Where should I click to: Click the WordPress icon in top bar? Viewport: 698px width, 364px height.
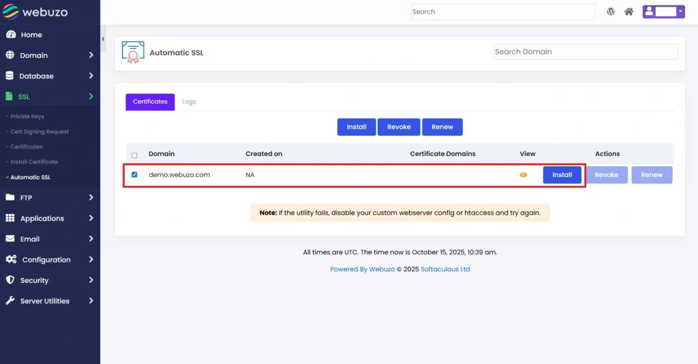tap(611, 12)
